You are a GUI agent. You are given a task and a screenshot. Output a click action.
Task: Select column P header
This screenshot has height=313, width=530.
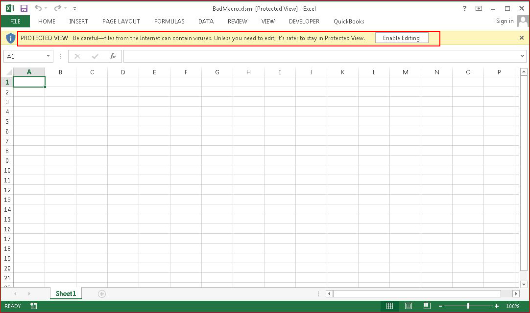pyautogui.click(x=499, y=72)
